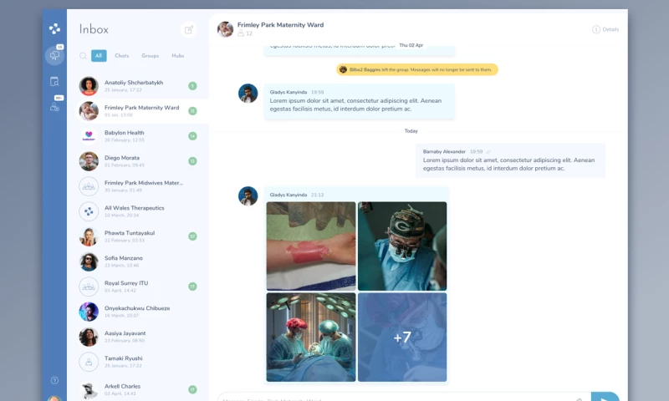Open the +7 more images tile
The image size is (669, 401).
tap(402, 337)
